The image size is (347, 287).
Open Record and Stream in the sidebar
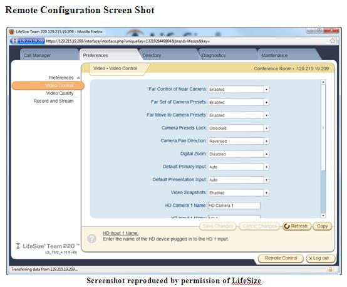(54, 101)
